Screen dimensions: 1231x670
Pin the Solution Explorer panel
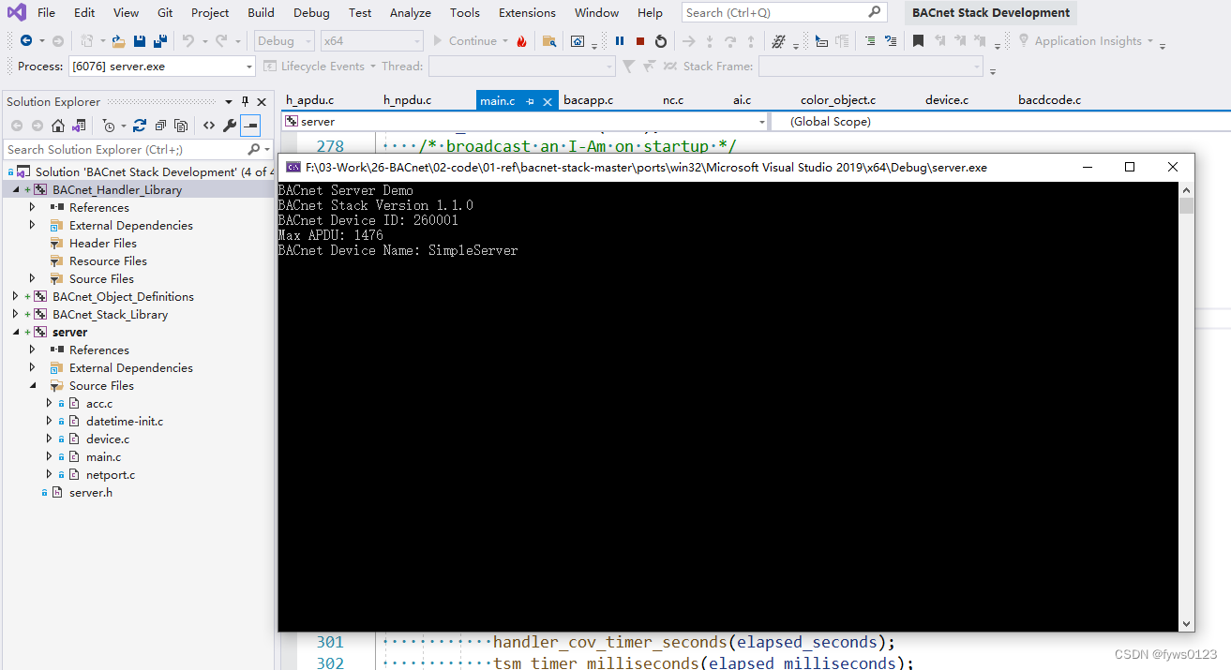[x=246, y=102]
